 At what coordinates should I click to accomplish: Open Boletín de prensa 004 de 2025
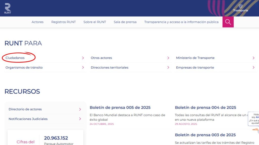(205, 107)
